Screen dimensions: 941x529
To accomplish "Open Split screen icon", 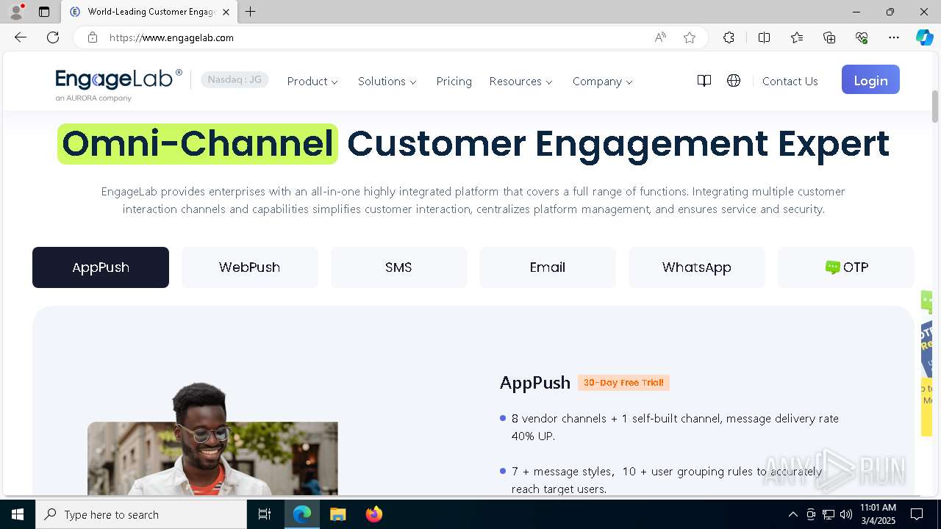I will coord(764,37).
